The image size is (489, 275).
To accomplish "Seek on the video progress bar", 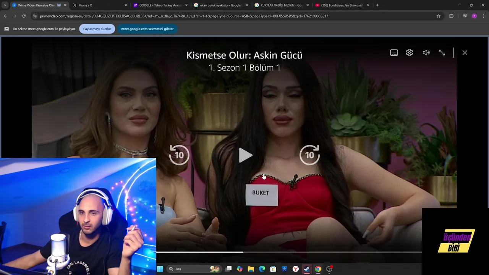I will point(289,252).
